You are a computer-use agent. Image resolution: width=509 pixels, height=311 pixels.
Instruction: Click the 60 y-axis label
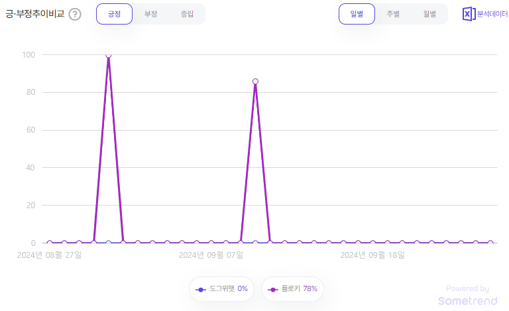tap(31, 130)
